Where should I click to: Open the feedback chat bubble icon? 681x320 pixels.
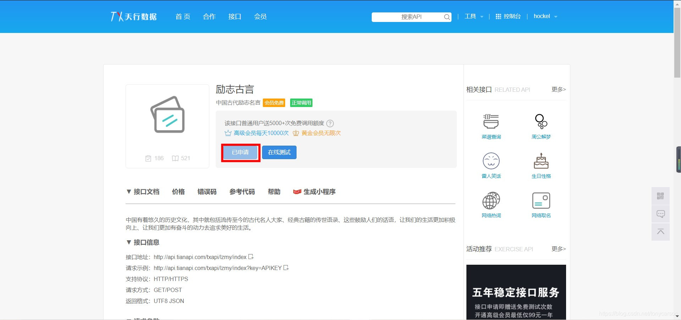point(660,214)
